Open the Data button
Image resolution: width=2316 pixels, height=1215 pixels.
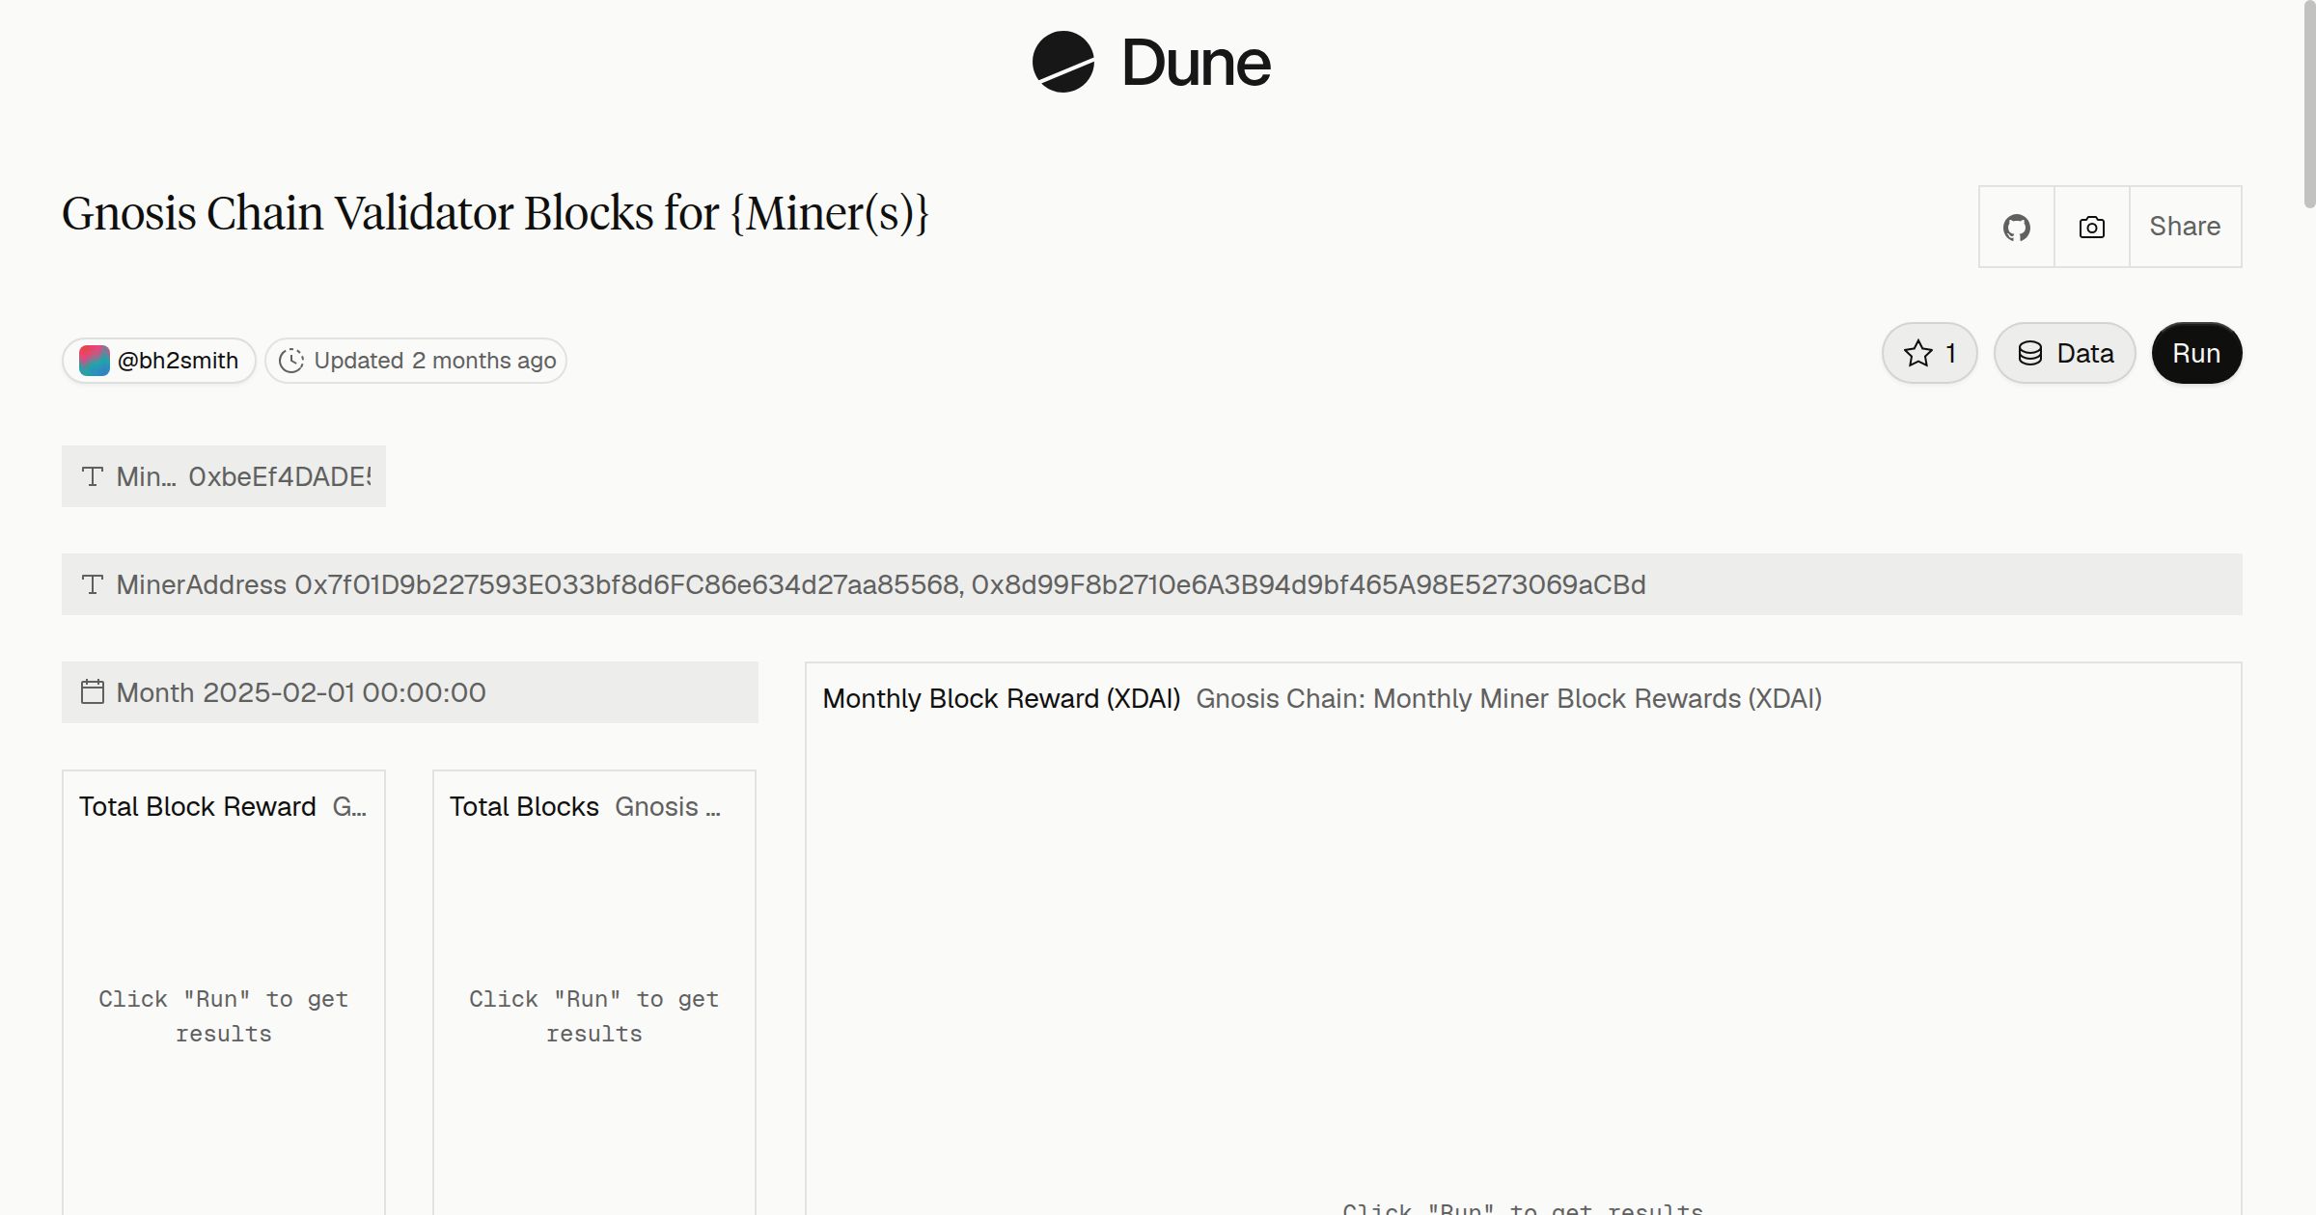[x=2065, y=353]
